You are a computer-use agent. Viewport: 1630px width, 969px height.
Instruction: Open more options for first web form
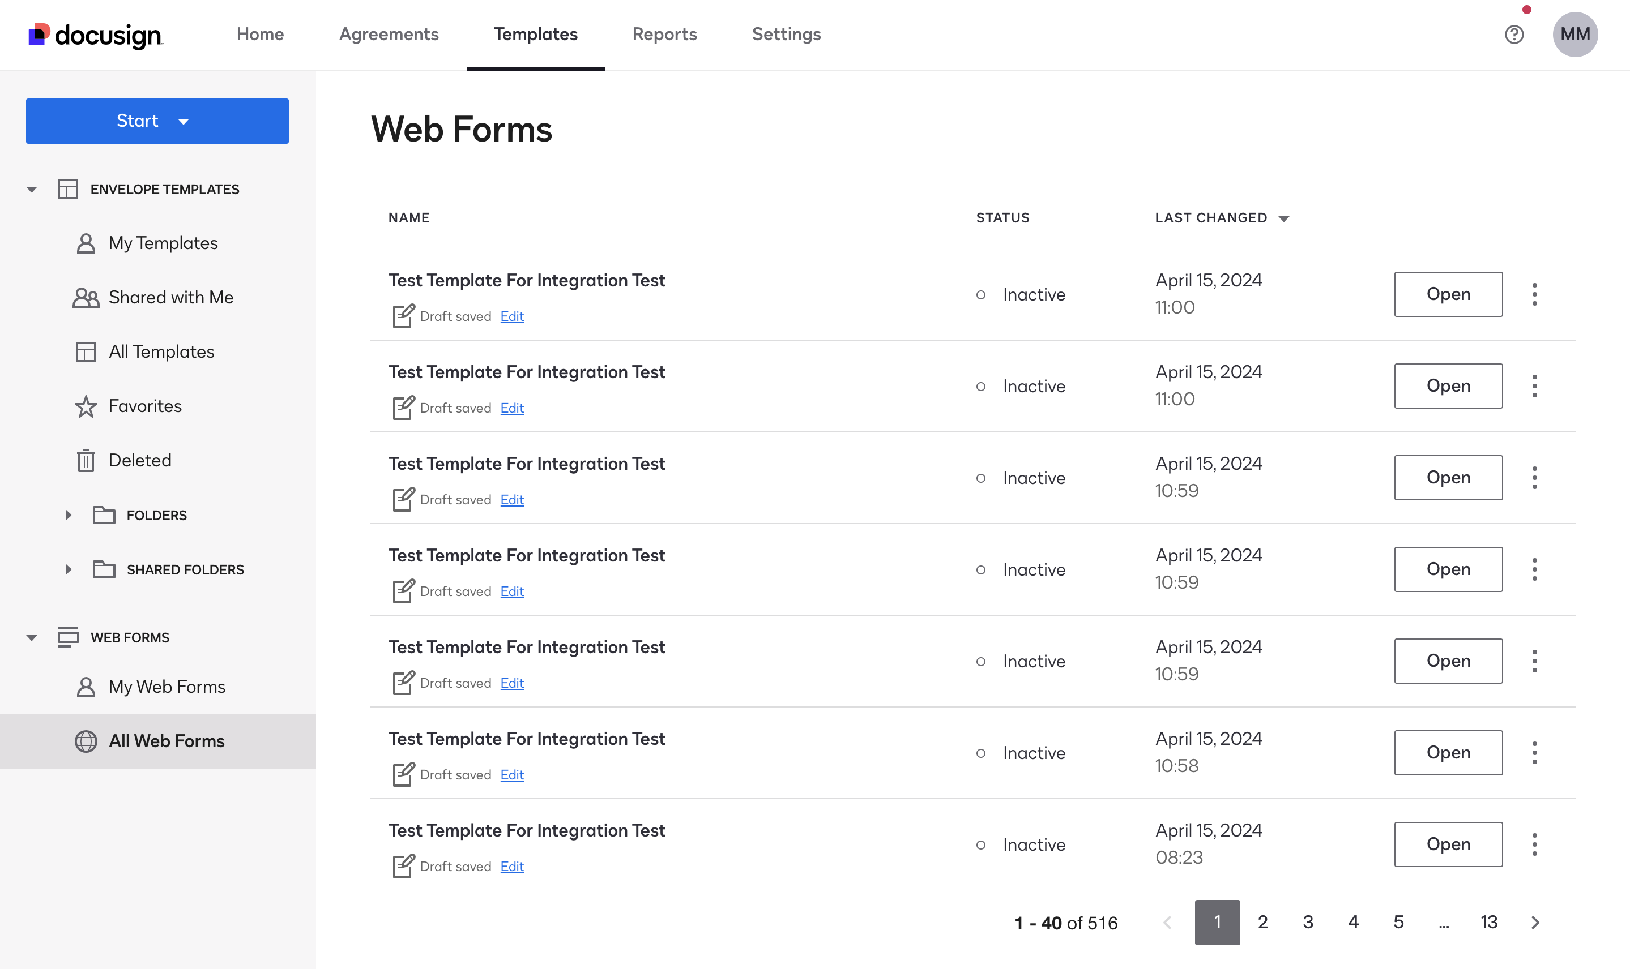[1534, 294]
